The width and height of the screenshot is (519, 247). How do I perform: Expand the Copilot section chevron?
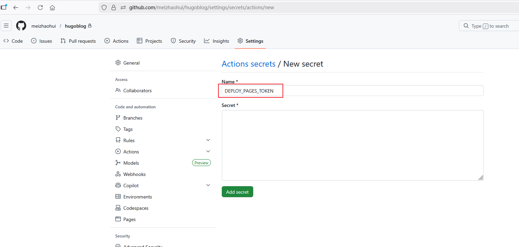click(x=208, y=185)
